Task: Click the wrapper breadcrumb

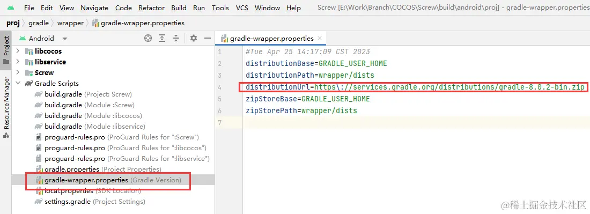Action: click(x=70, y=23)
